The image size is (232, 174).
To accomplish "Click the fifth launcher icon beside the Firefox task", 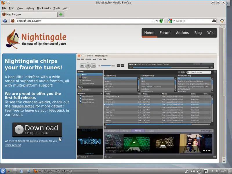I will coord(28,171).
